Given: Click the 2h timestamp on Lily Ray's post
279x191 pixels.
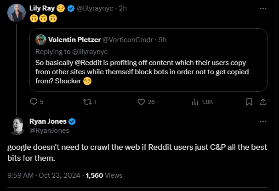Looking at the screenshot, I should (x=123, y=8).
